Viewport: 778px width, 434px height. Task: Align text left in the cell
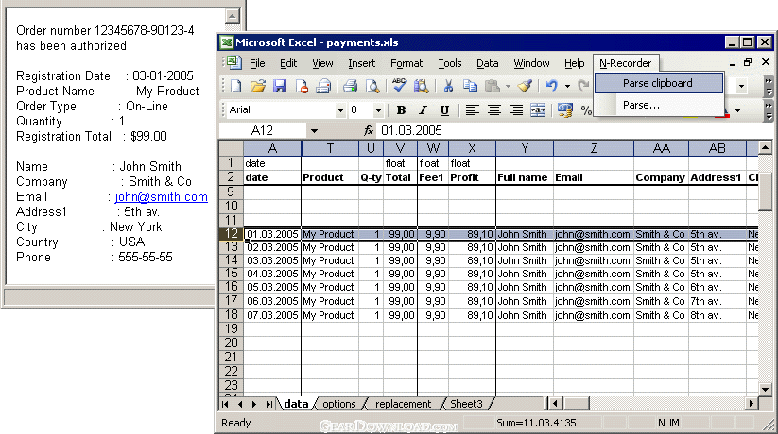pos(473,110)
